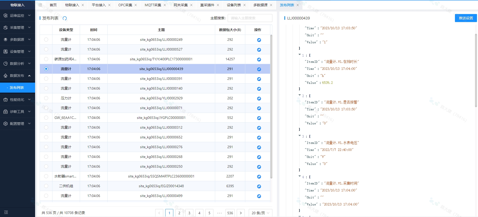Select the radio button for YLJ00002929

tap(46, 98)
